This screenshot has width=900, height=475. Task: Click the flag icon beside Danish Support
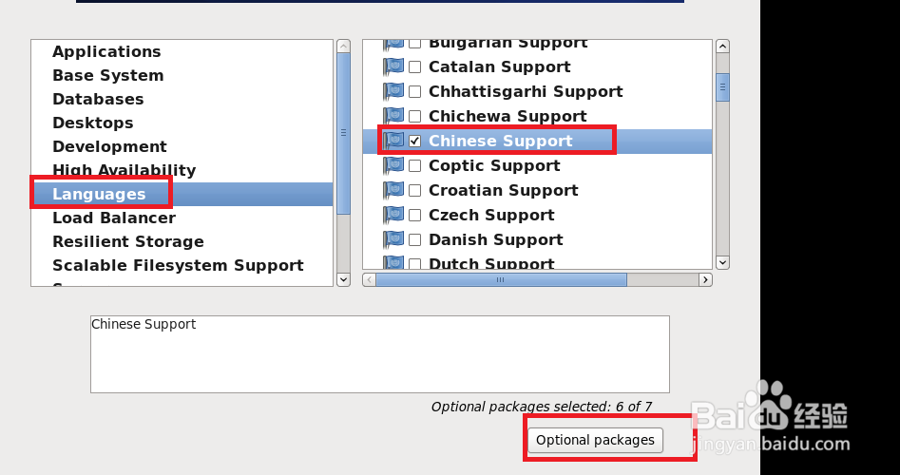pos(393,239)
